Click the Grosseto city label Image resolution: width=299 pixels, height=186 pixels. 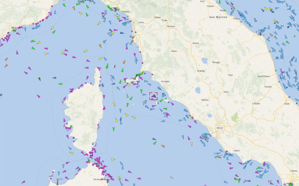pos(165,81)
